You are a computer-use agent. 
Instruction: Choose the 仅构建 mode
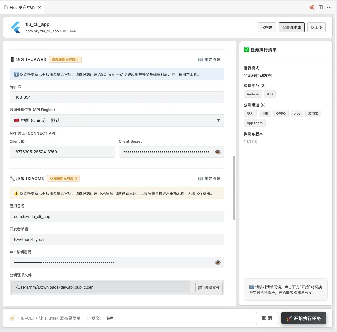point(267,27)
